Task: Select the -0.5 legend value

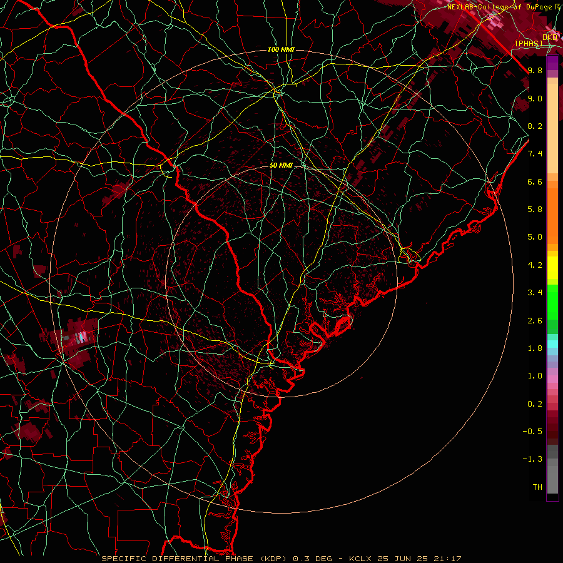Action: click(x=532, y=432)
